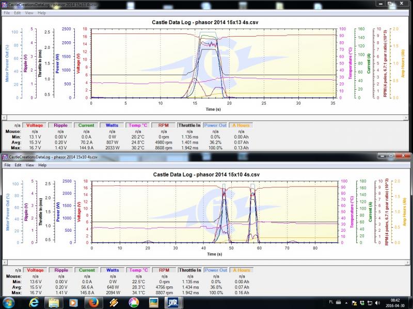Open Internet Explorer from the taskbar
Viewport: 413px width, 309px height.
[33, 301]
